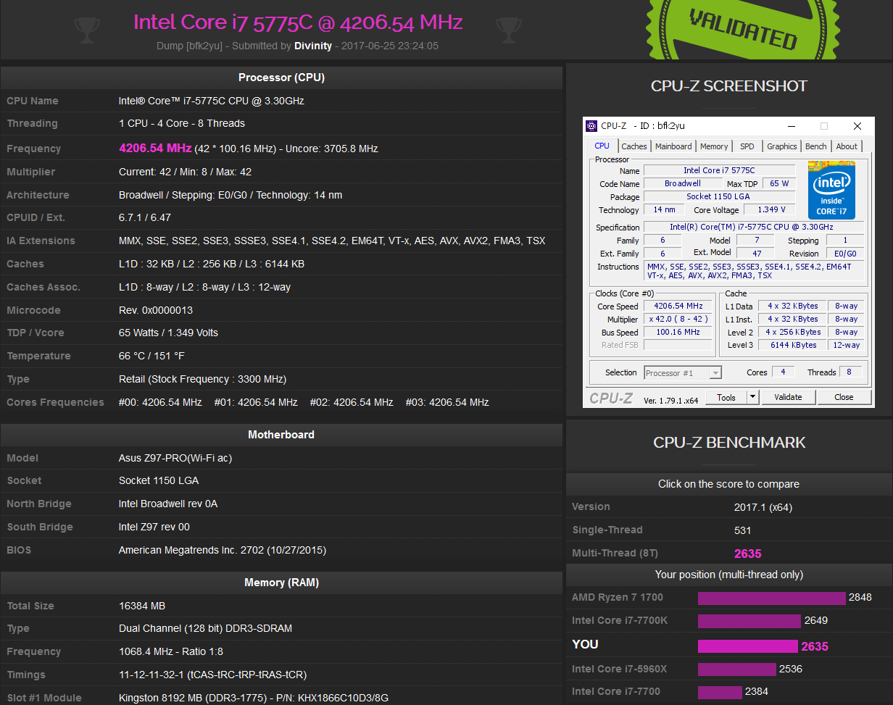The width and height of the screenshot is (893, 705).
Task: Click the Intel Core i7-5960X score bar
Action: [737, 669]
